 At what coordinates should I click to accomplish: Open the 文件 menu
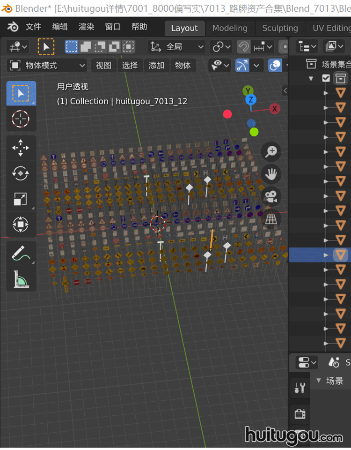33,27
